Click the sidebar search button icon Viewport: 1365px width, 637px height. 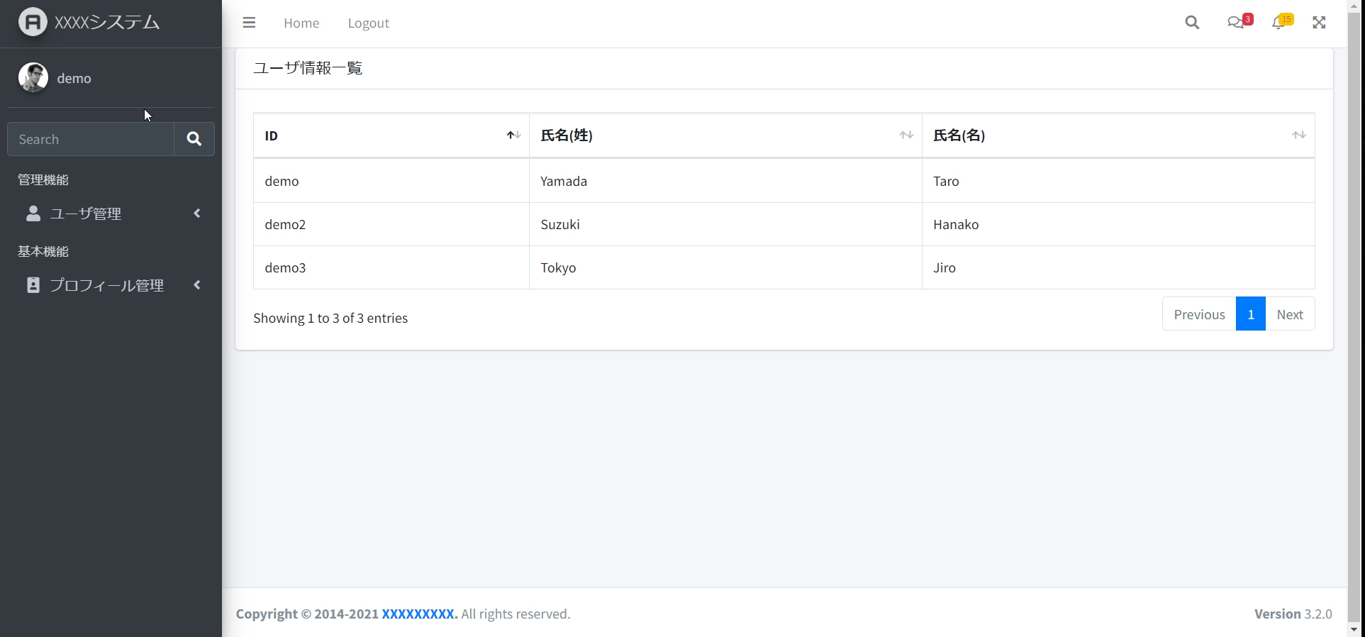coord(194,139)
